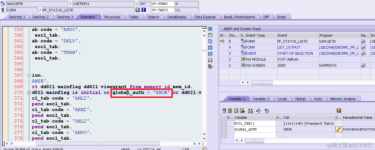Viewport: 375px width, 150px height.
Task: Click the START-OF-SELECTION event link
Action: (x=295, y=54)
